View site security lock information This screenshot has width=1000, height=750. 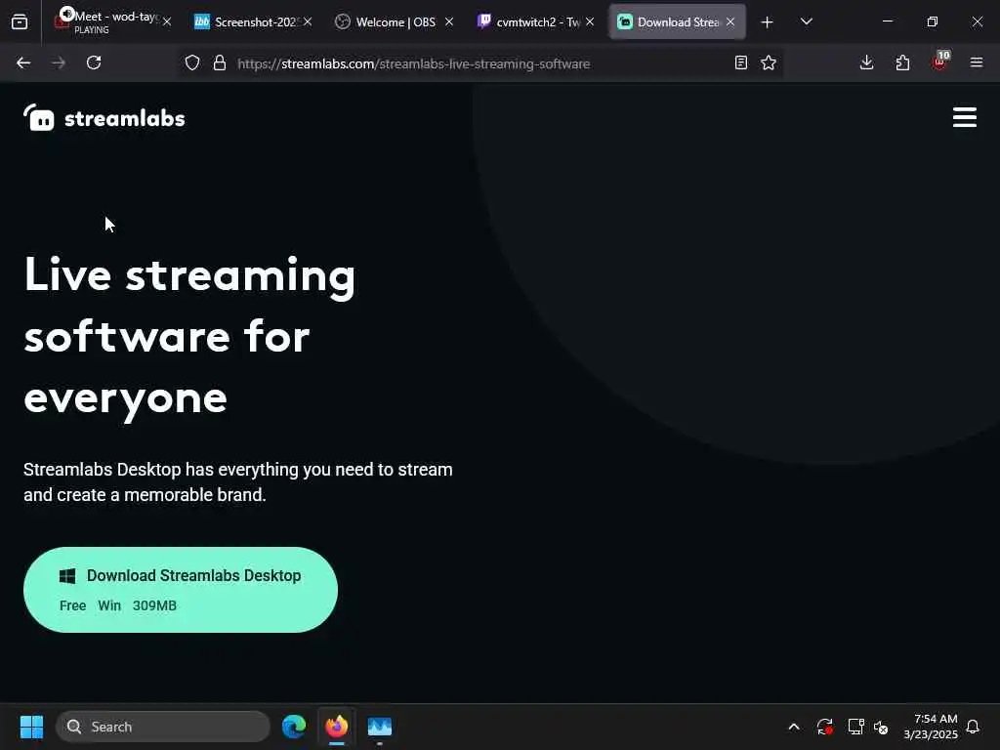tap(220, 62)
